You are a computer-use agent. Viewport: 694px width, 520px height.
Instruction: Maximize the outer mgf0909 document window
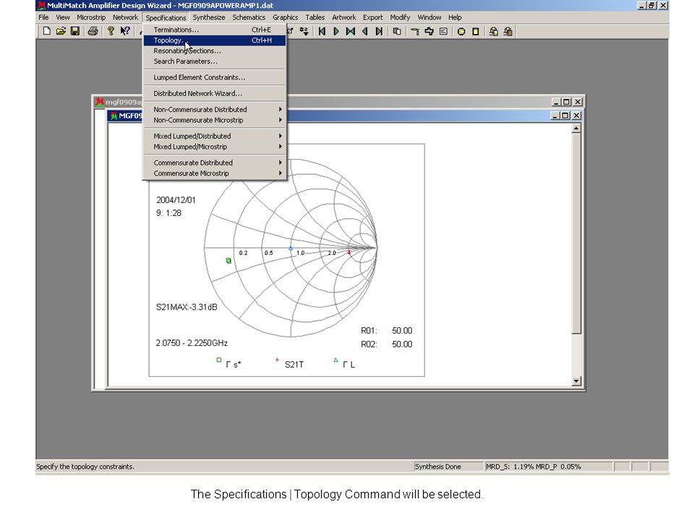pos(567,102)
